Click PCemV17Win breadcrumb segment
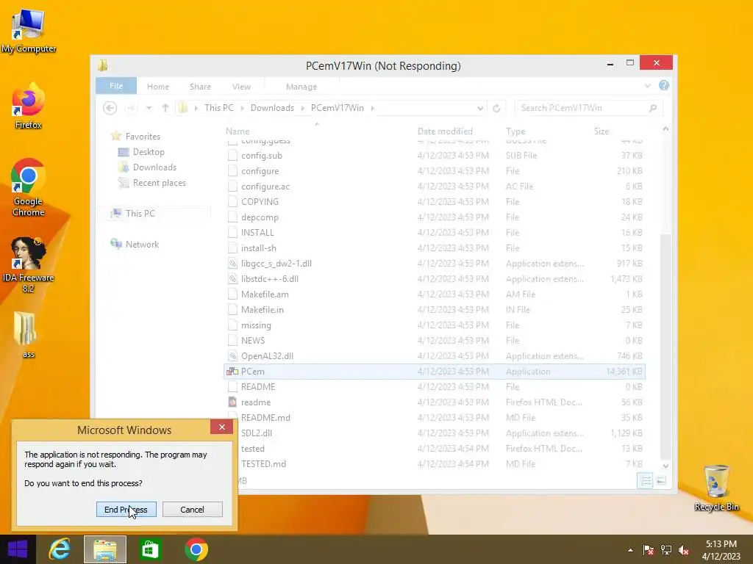This screenshot has height=564, width=753. pos(337,108)
